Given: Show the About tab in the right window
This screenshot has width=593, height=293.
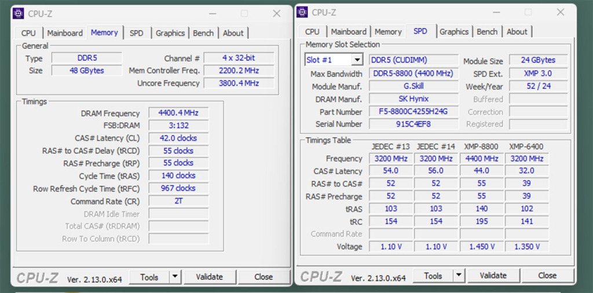Looking at the screenshot, I should point(517,32).
